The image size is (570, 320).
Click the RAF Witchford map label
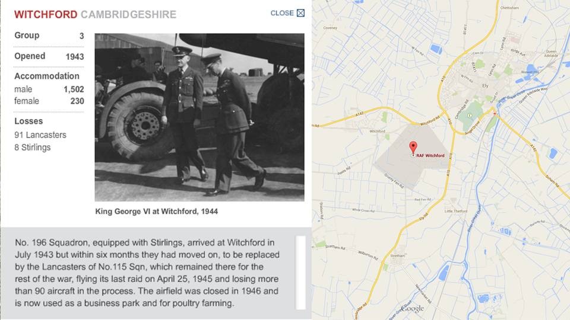click(430, 155)
